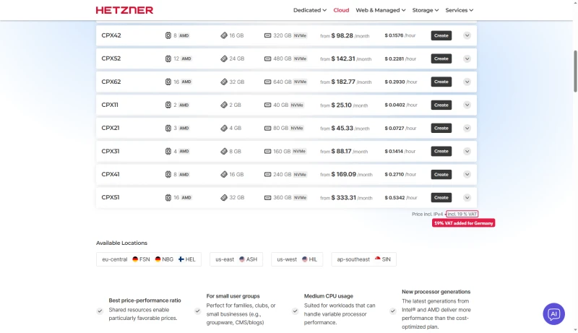Click the disk icon in the CPX51 row
The image size is (578, 333).
click(267, 198)
